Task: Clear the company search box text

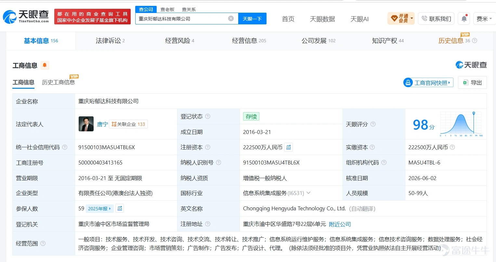Action: [231, 19]
